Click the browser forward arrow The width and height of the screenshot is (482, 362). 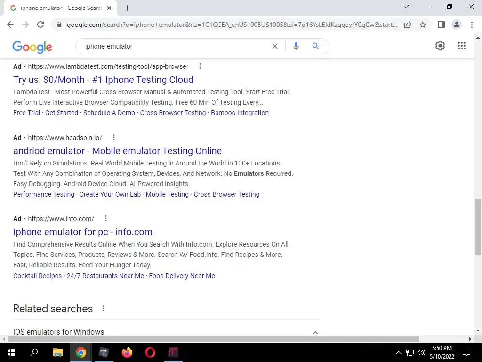click(25, 25)
